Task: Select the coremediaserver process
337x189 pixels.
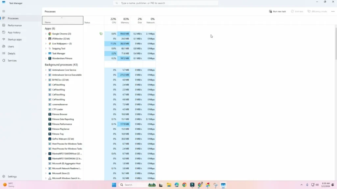Action: [99, 104]
